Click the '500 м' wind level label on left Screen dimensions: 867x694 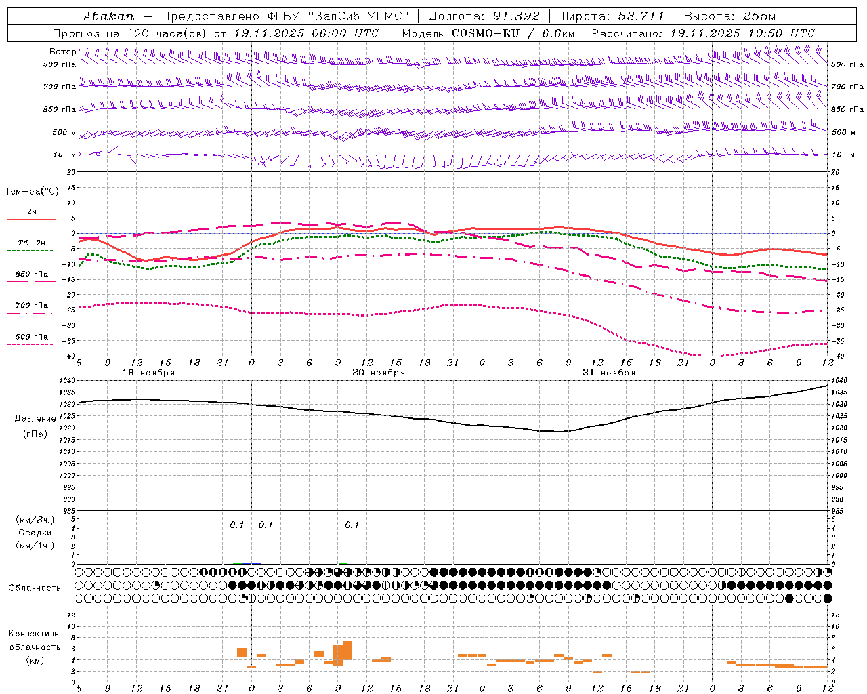click(x=64, y=133)
